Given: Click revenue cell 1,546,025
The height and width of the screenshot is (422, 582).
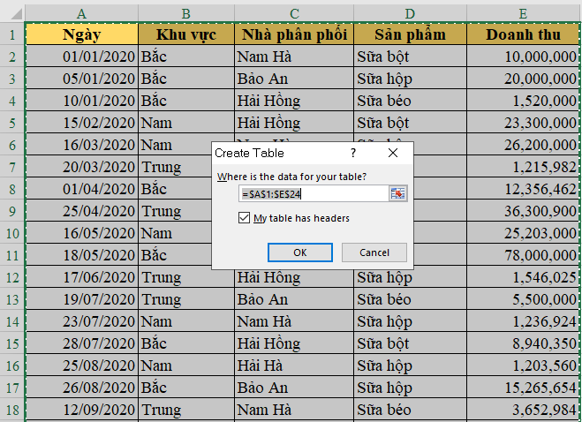Looking at the screenshot, I should click(524, 277).
